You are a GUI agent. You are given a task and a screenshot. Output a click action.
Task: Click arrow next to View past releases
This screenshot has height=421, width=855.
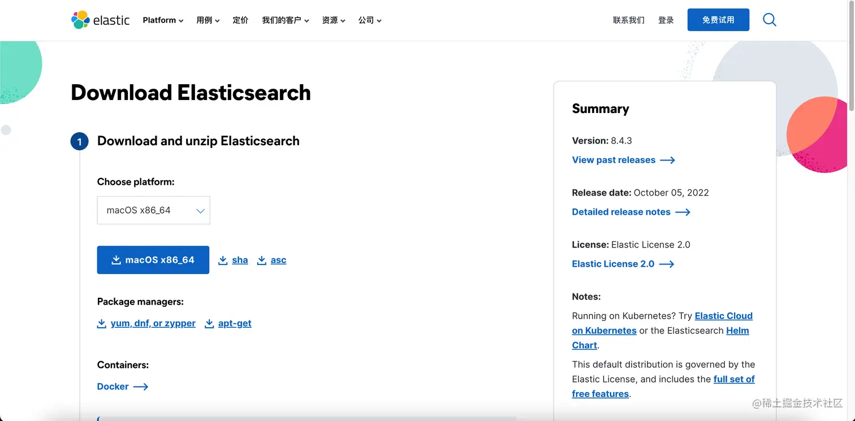tap(668, 160)
